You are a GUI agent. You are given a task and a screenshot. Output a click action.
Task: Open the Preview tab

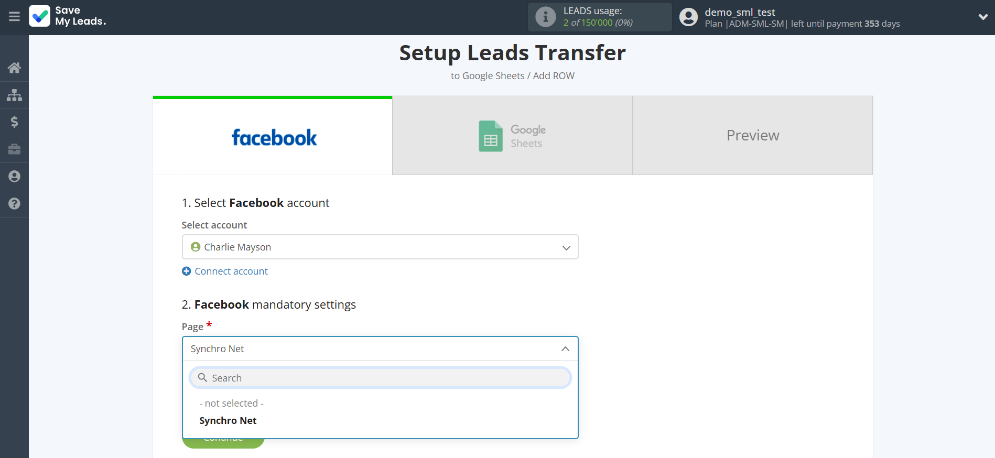click(x=752, y=136)
